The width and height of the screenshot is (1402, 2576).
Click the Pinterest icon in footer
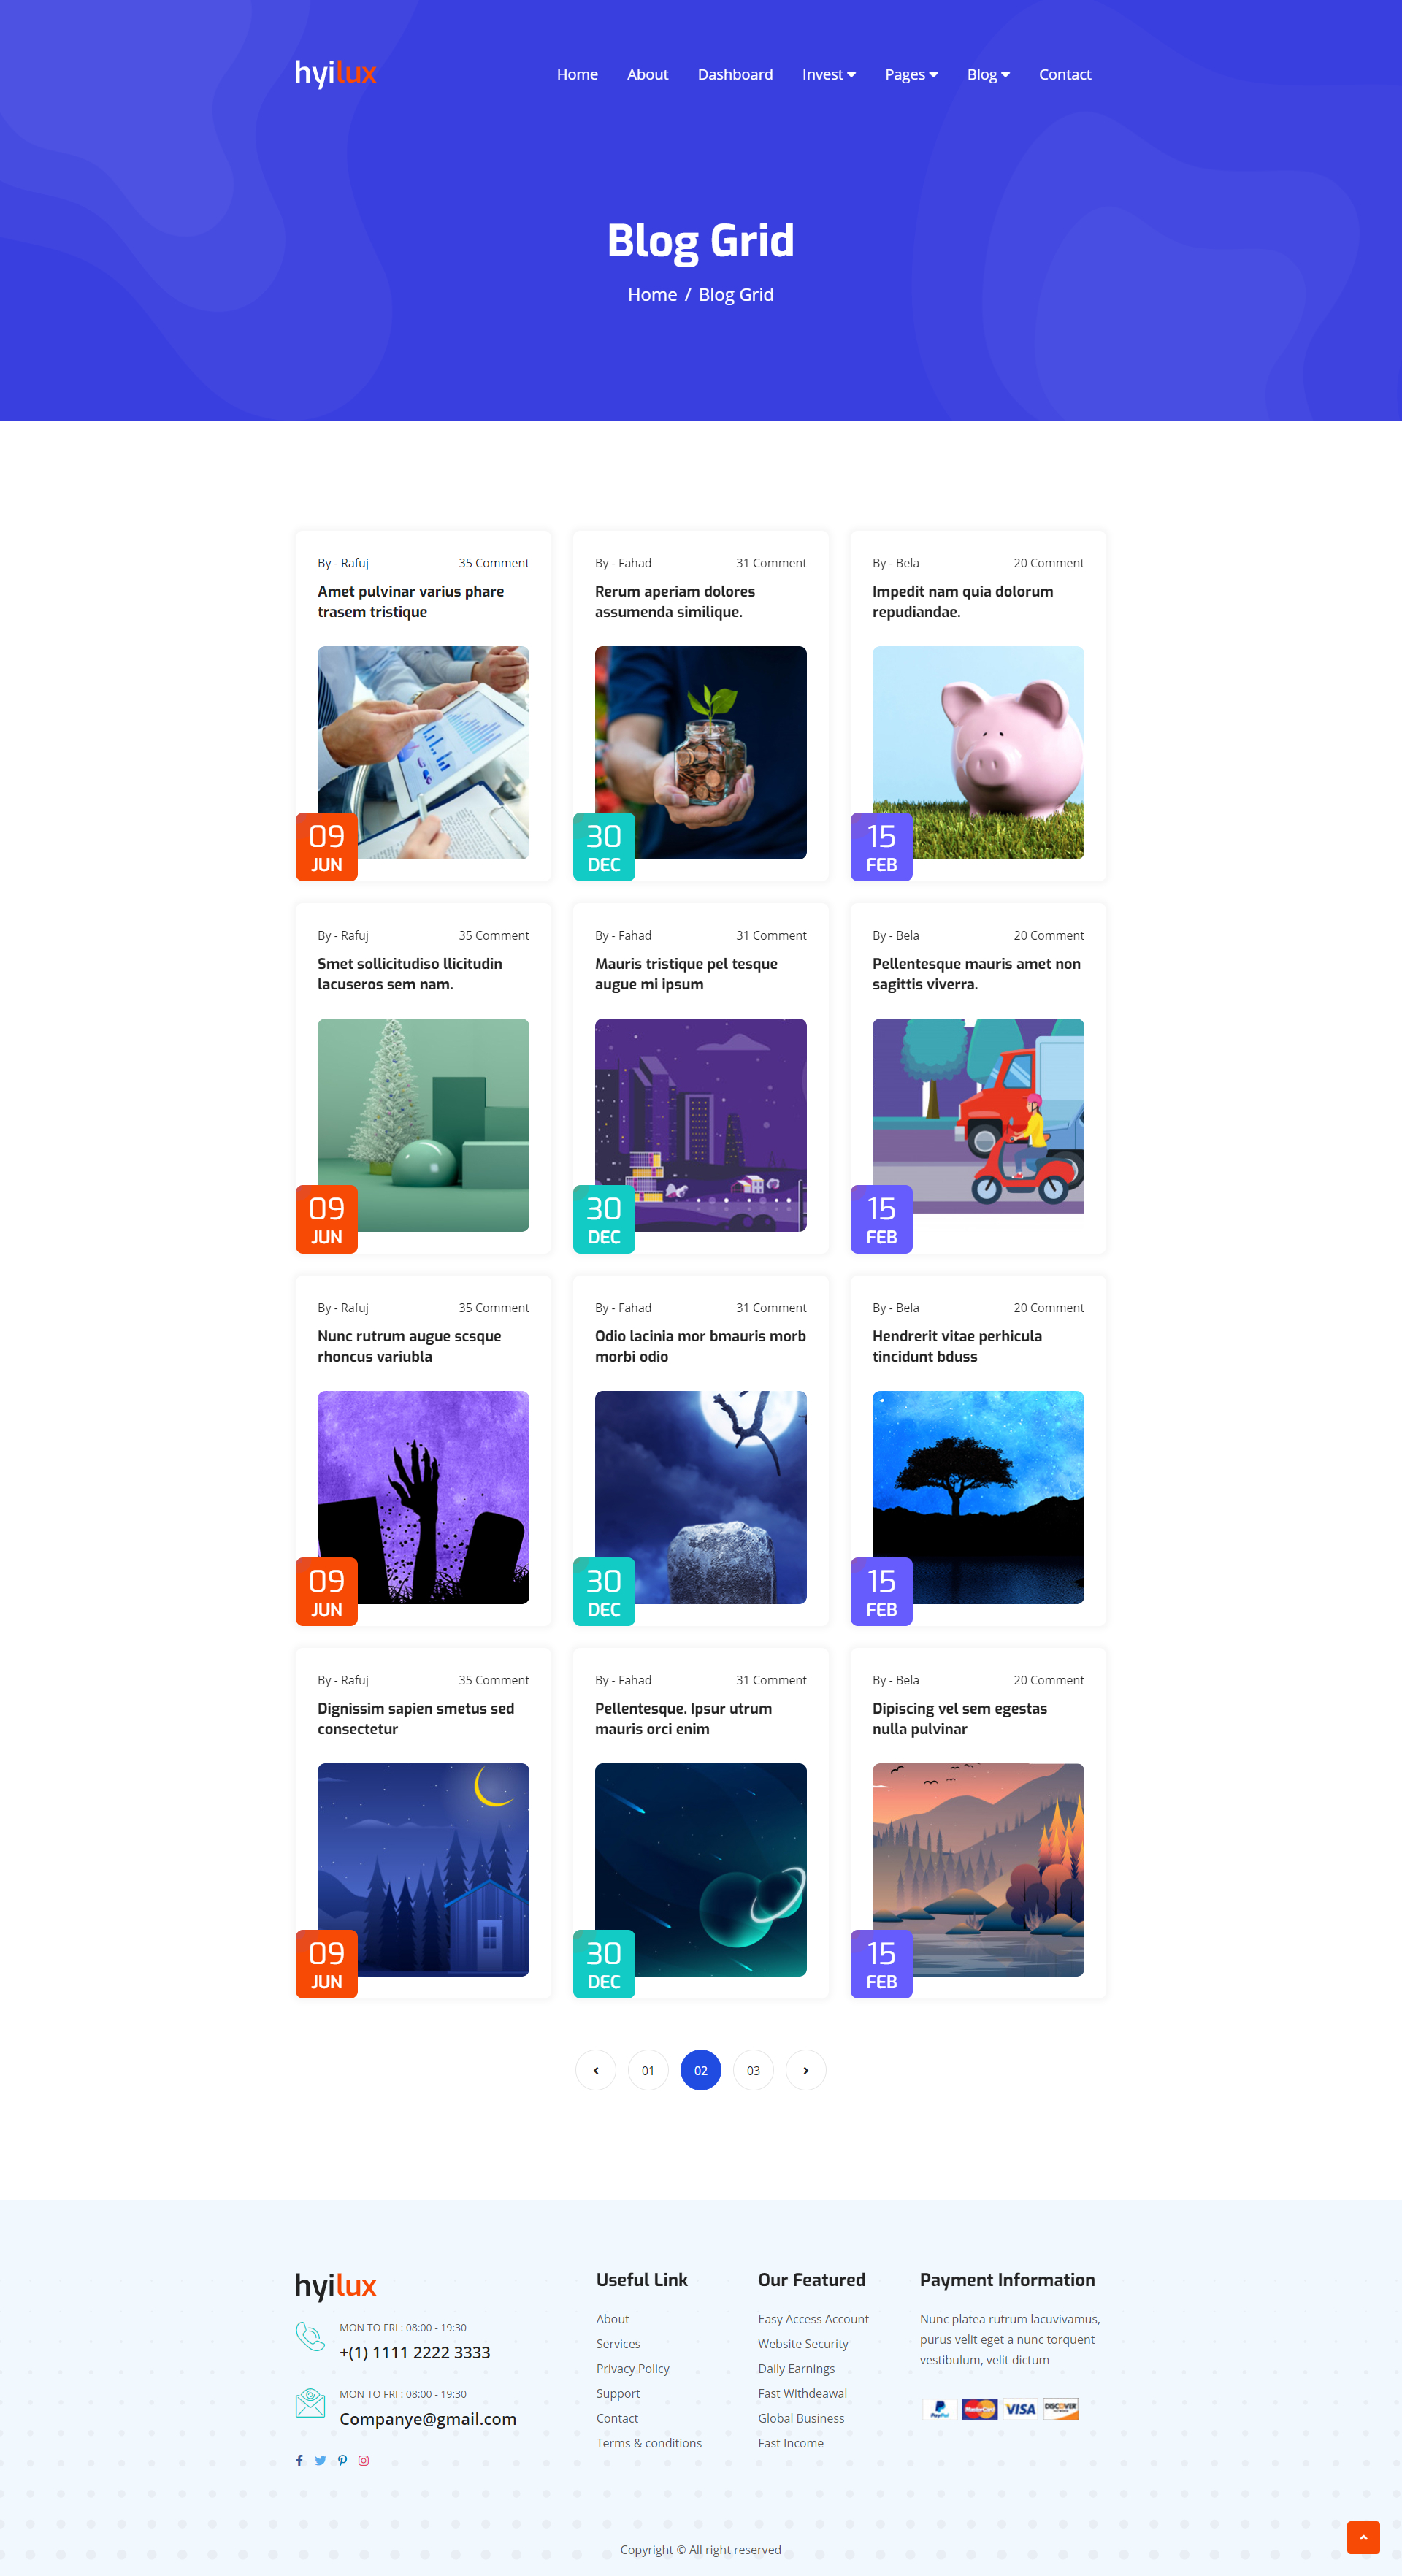[x=342, y=2460]
